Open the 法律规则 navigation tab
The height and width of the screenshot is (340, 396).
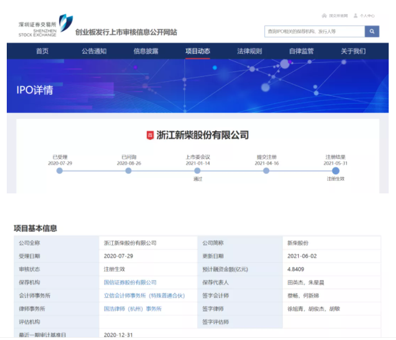pyautogui.click(x=249, y=51)
